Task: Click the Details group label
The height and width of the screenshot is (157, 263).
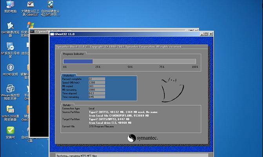Action: pyautogui.click(x=67, y=105)
